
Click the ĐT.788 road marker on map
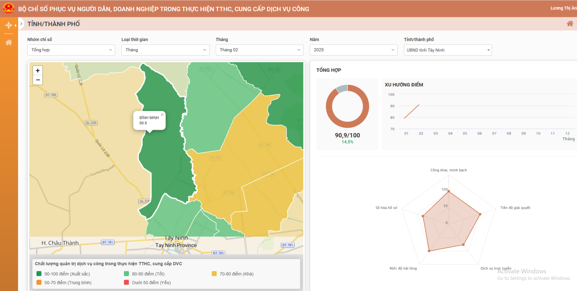click(51, 95)
